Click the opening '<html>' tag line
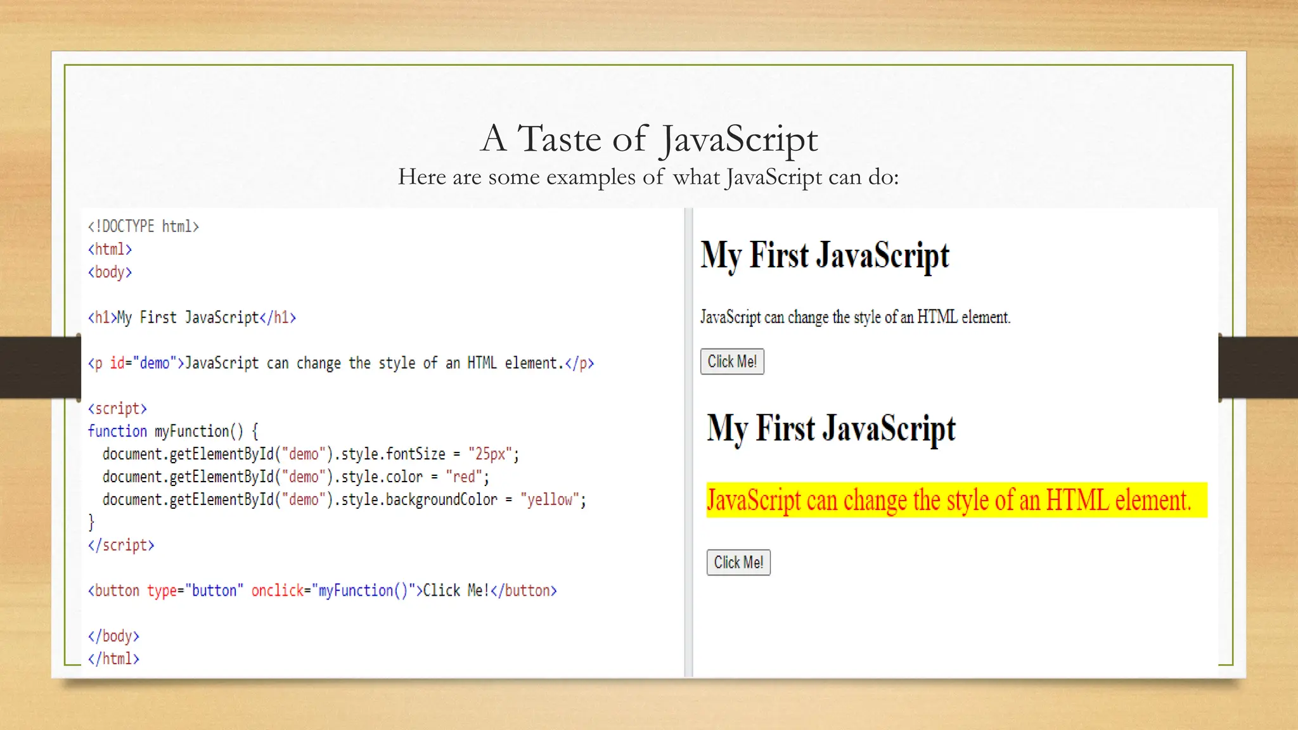The image size is (1298, 730). tap(110, 249)
